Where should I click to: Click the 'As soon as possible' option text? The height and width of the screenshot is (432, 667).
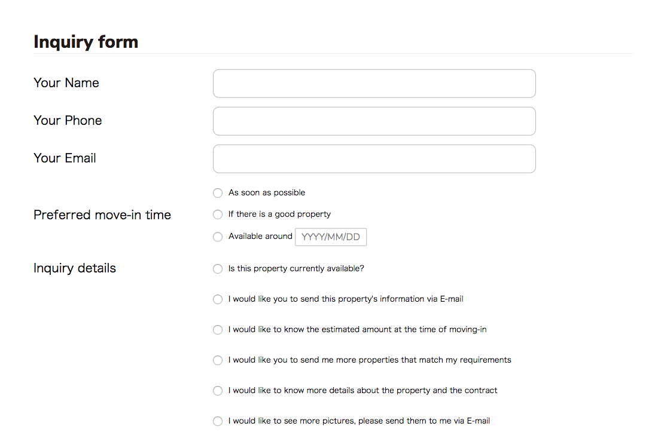coord(267,193)
